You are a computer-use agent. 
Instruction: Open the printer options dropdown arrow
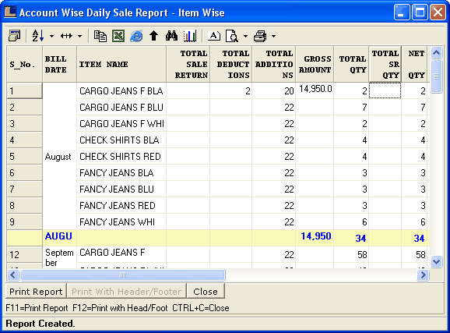tap(273, 36)
